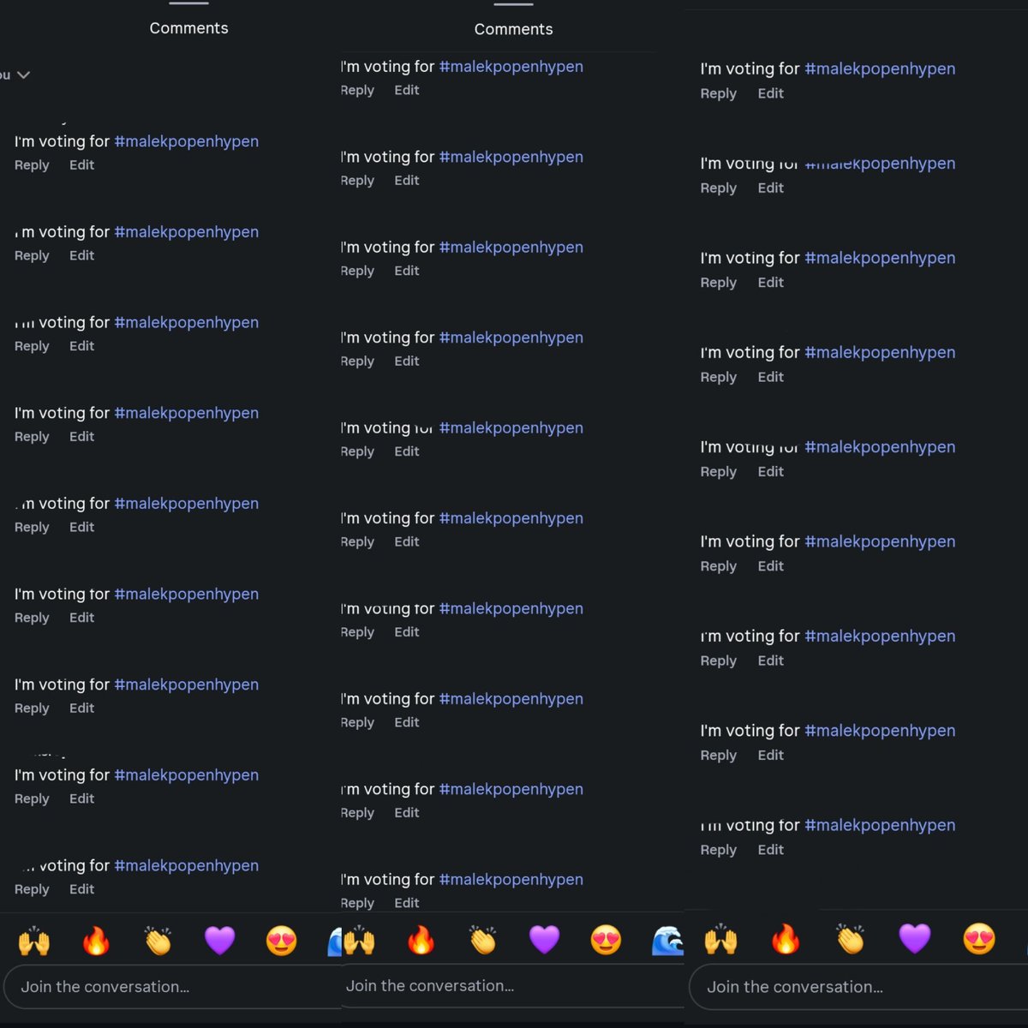This screenshot has height=1028, width=1028.
Task: Tap purple heart emoji in right screenshot
Action: coord(914,940)
